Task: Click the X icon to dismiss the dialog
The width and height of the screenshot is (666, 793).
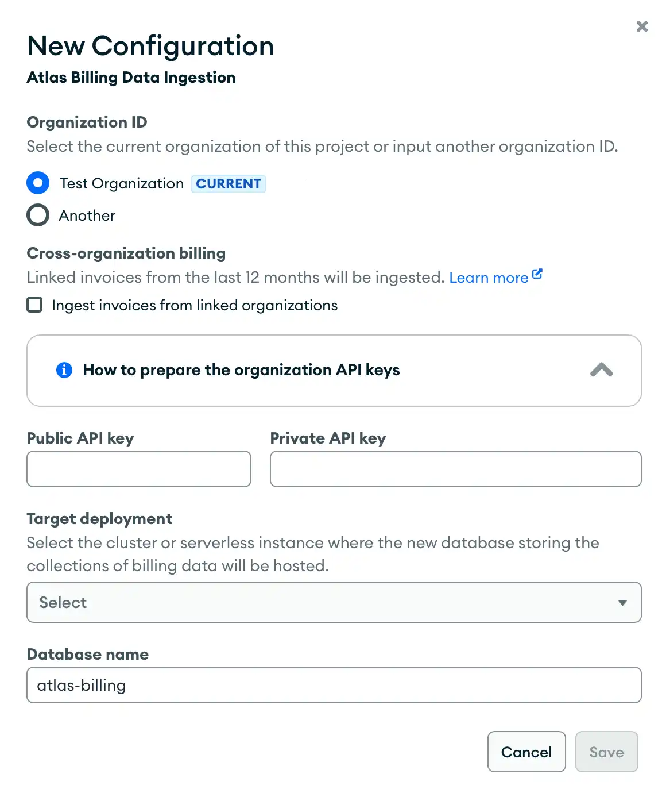Action: 641,26
